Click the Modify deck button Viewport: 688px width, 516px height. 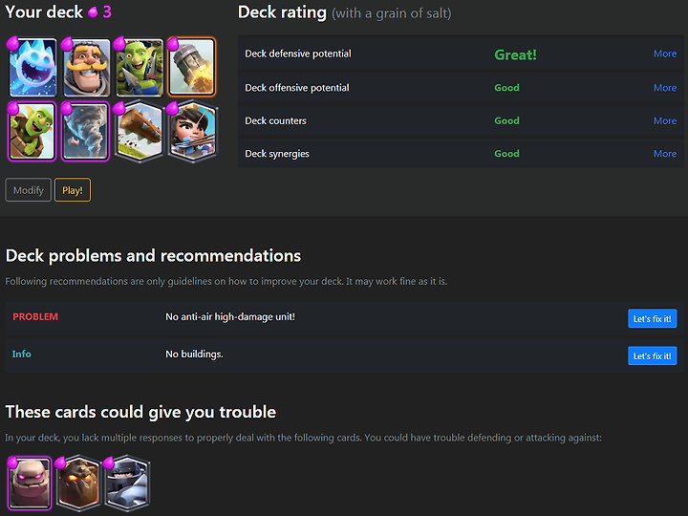click(28, 190)
